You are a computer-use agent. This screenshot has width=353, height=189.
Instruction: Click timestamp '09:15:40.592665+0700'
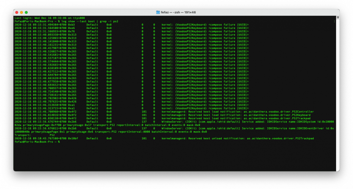click(x=50, y=65)
